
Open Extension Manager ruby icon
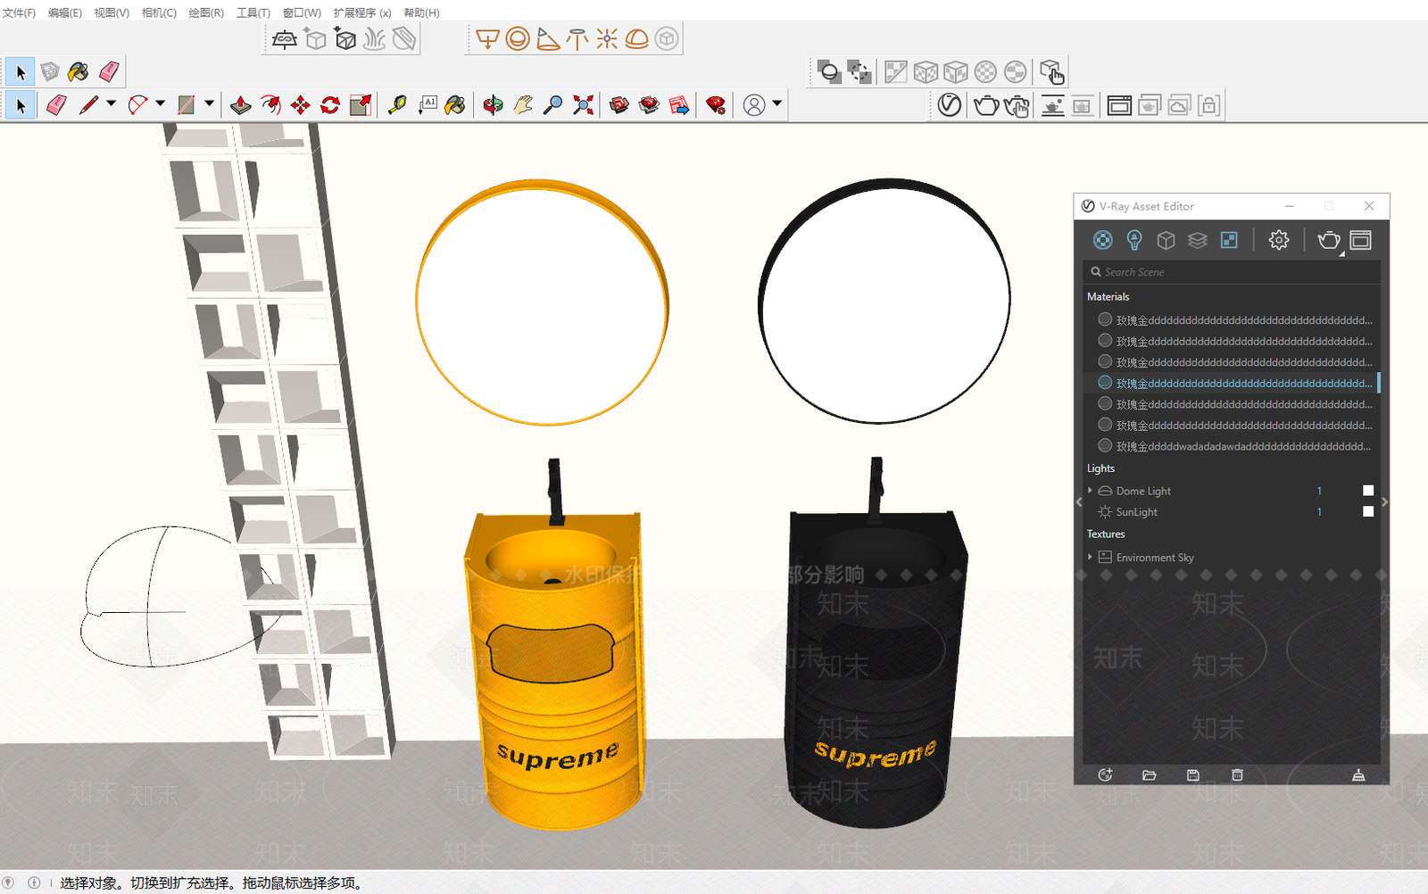(715, 105)
